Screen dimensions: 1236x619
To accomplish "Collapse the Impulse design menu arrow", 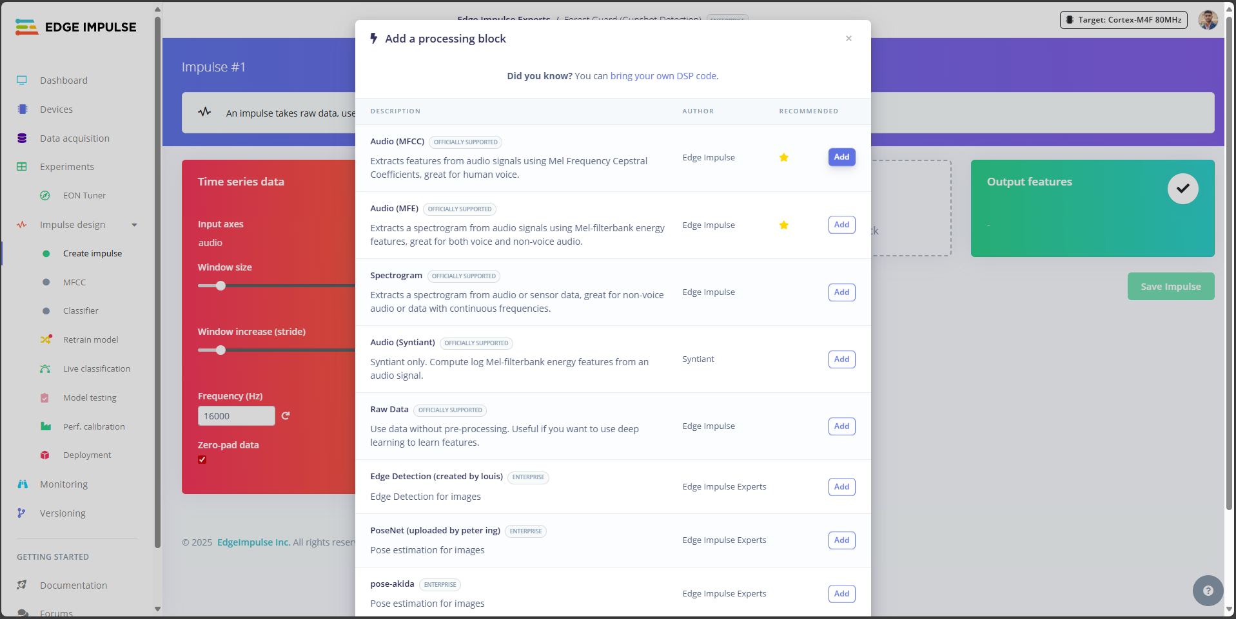I will point(135,225).
